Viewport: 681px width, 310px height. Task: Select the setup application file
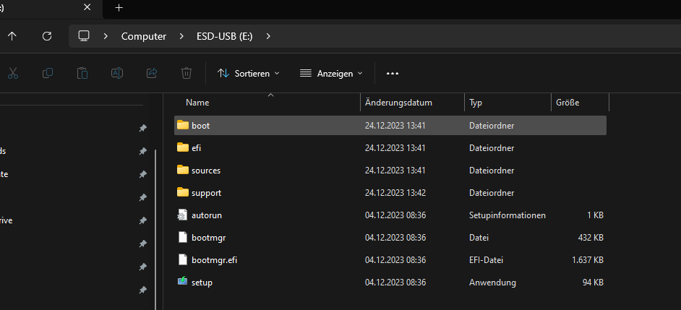(202, 283)
